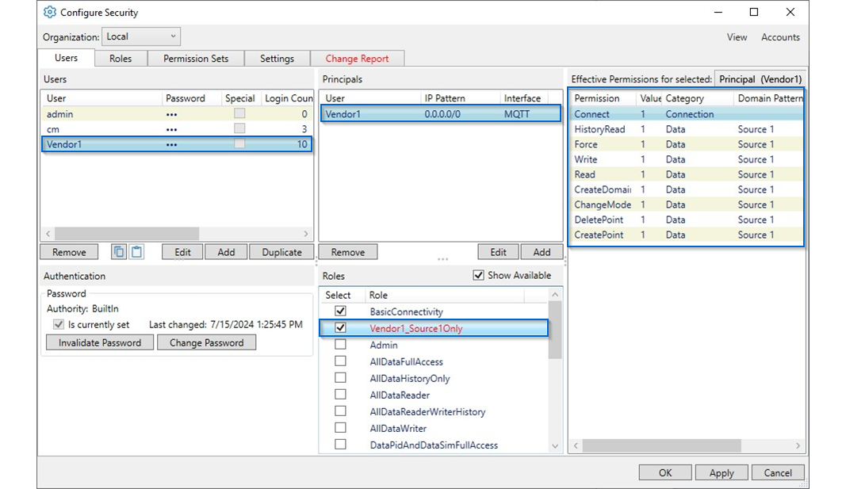Toggle the Show Available checkbox
Viewport: 846px width, 489px height.
point(478,274)
